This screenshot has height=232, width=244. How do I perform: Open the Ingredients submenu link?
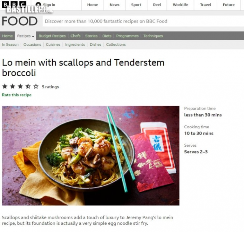[x=75, y=44]
